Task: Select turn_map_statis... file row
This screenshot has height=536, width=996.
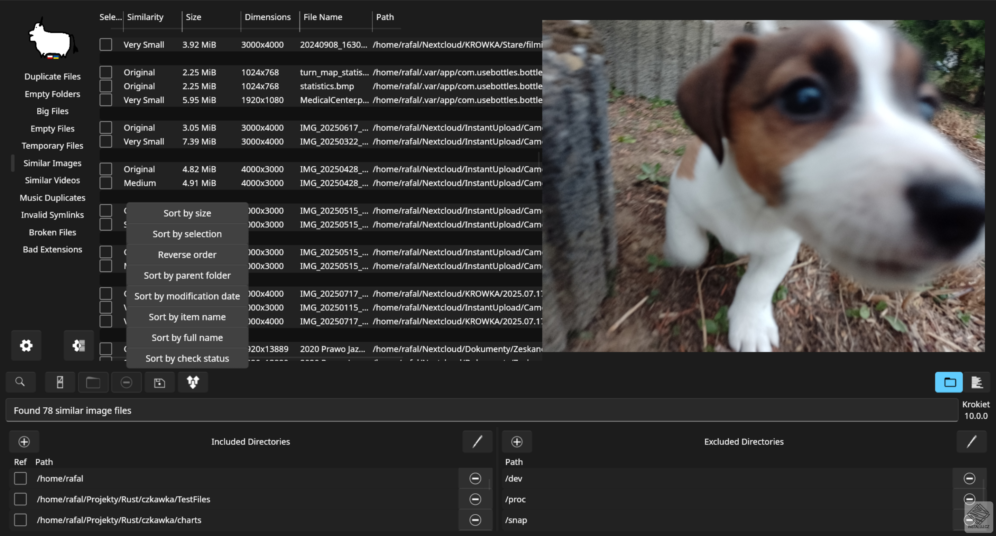Action: point(321,72)
